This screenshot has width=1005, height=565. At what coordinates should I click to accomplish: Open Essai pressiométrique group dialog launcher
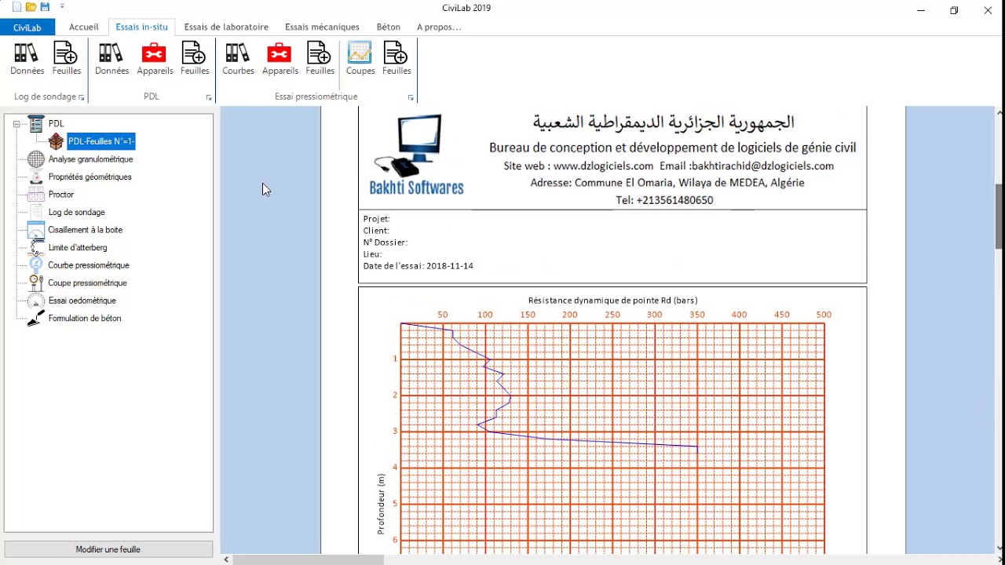pos(411,97)
